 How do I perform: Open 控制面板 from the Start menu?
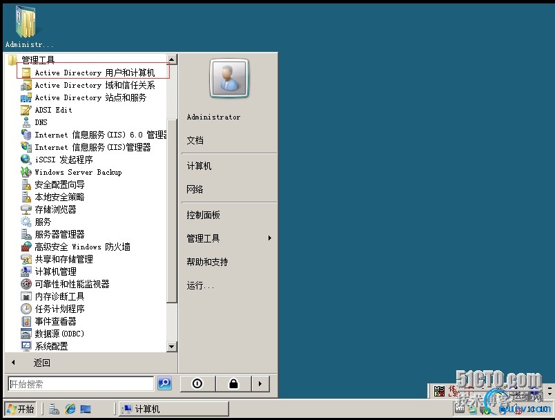pyautogui.click(x=203, y=215)
